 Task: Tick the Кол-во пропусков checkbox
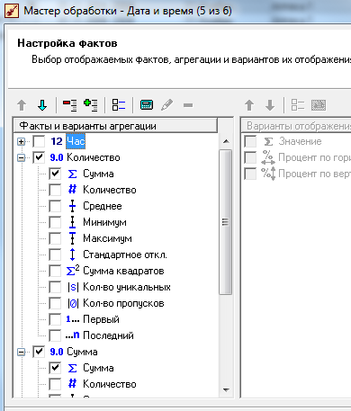[x=55, y=303]
